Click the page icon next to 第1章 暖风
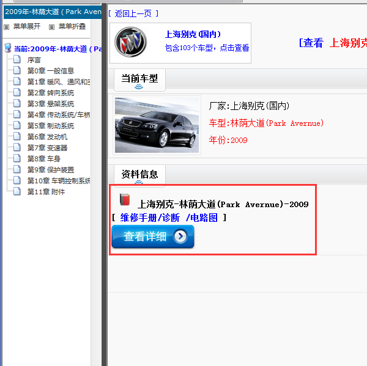This screenshot has width=367, height=366. point(17,81)
